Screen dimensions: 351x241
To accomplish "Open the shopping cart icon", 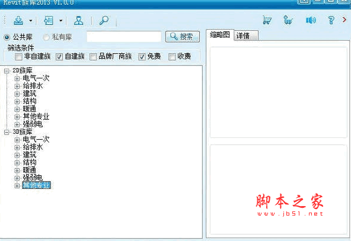I will (267, 20).
